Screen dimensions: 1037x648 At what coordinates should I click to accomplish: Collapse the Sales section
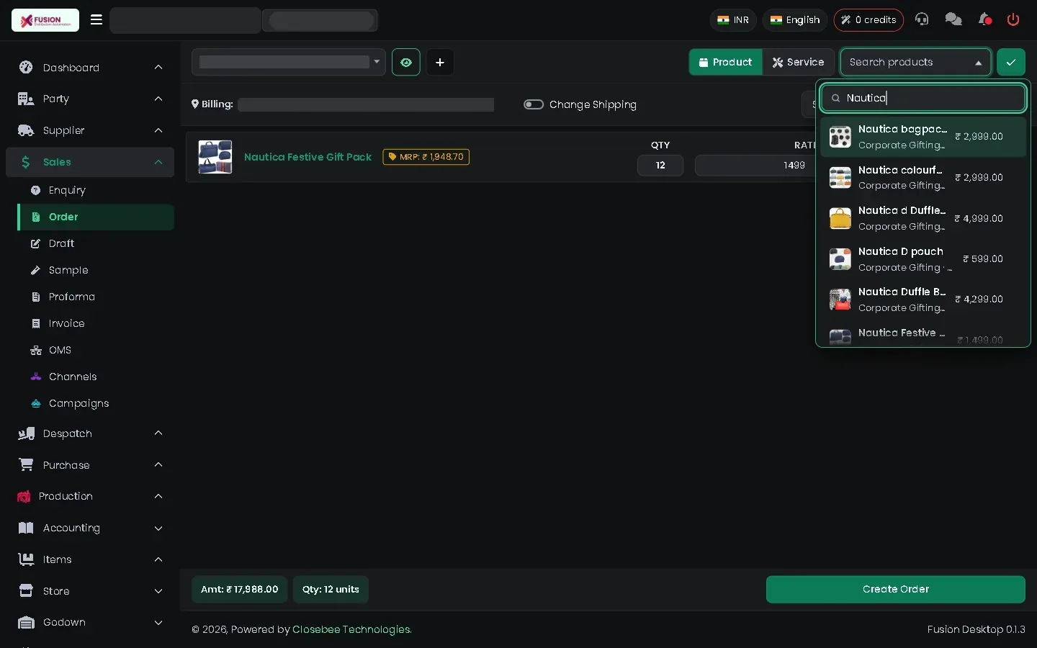pyautogui.click(x=90, y=162)
